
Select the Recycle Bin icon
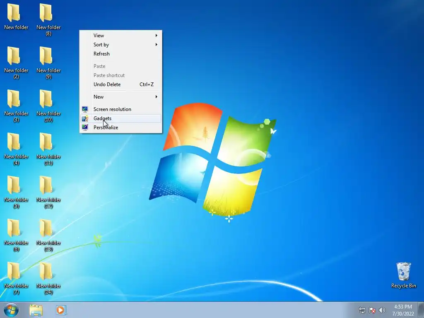[x=403, y=275]
